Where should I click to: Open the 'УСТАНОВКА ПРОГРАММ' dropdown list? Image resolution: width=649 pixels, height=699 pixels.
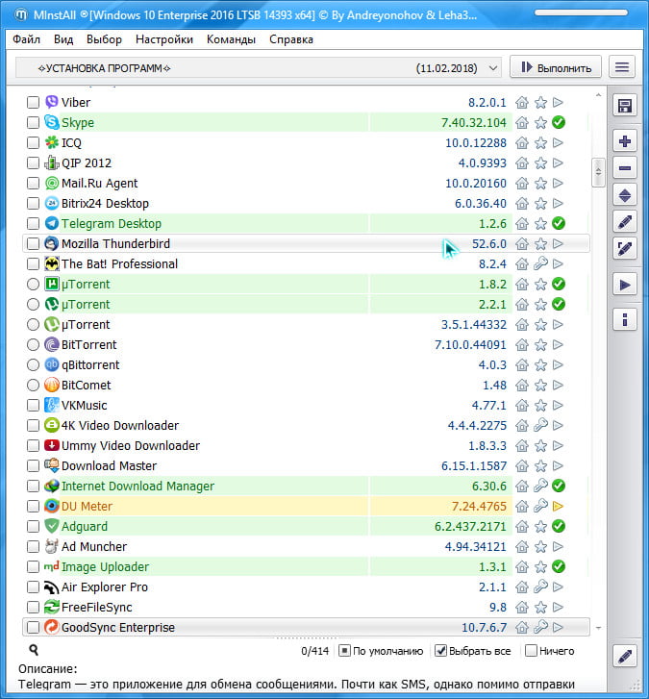pyautogui.click(x=259, y=67)
